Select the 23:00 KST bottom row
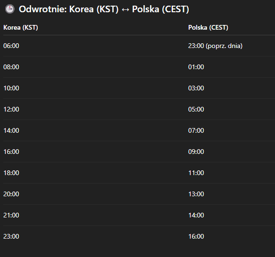The image size is (275, 257). click(11, 236)
